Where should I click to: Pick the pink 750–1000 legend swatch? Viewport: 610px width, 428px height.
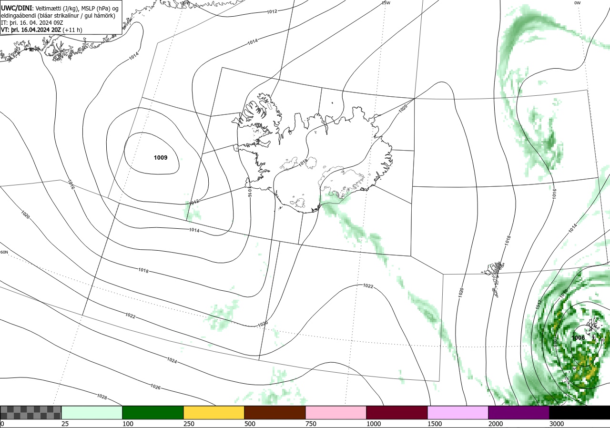(335, 412)
